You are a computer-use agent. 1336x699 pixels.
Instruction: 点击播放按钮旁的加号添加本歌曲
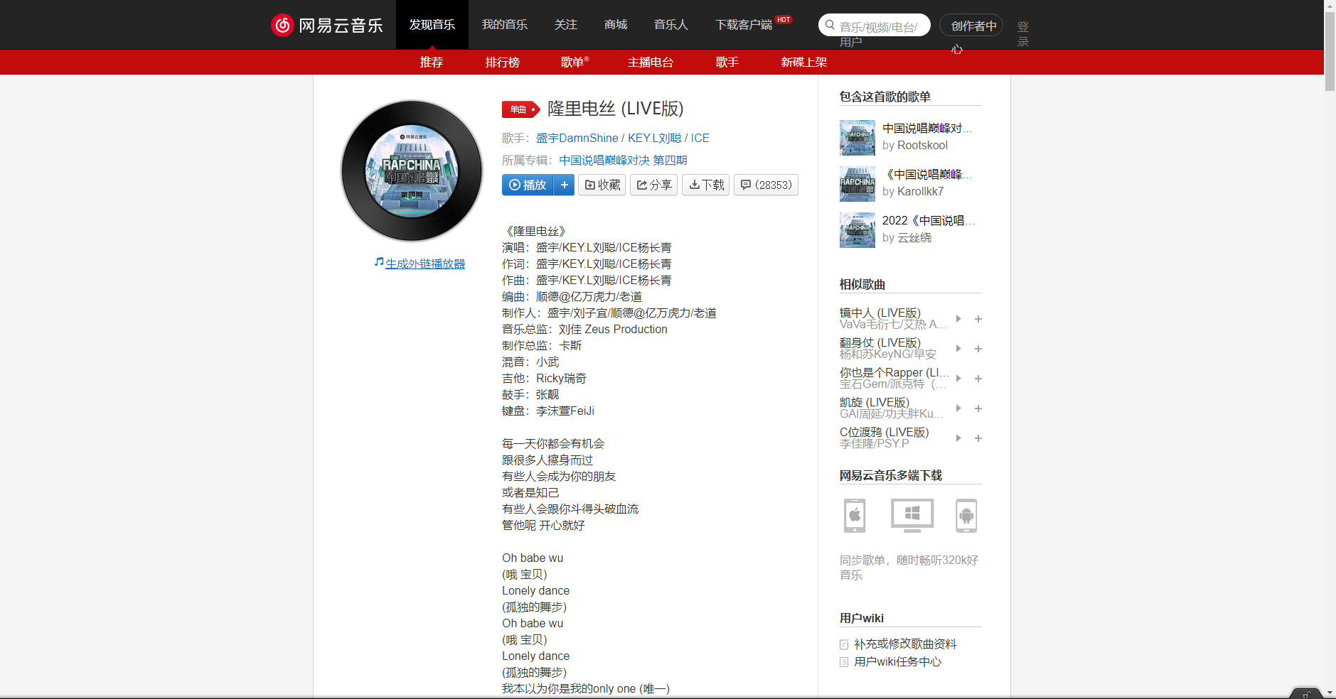point(565,185)
